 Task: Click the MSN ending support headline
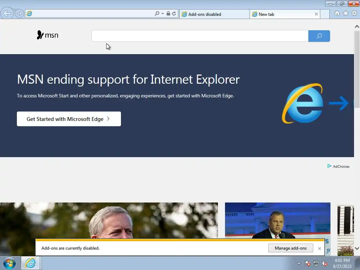(x=128, y=79)
